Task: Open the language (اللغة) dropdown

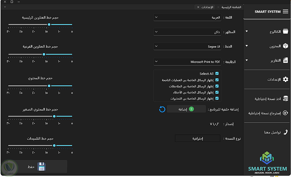Action: pos(187,17)
